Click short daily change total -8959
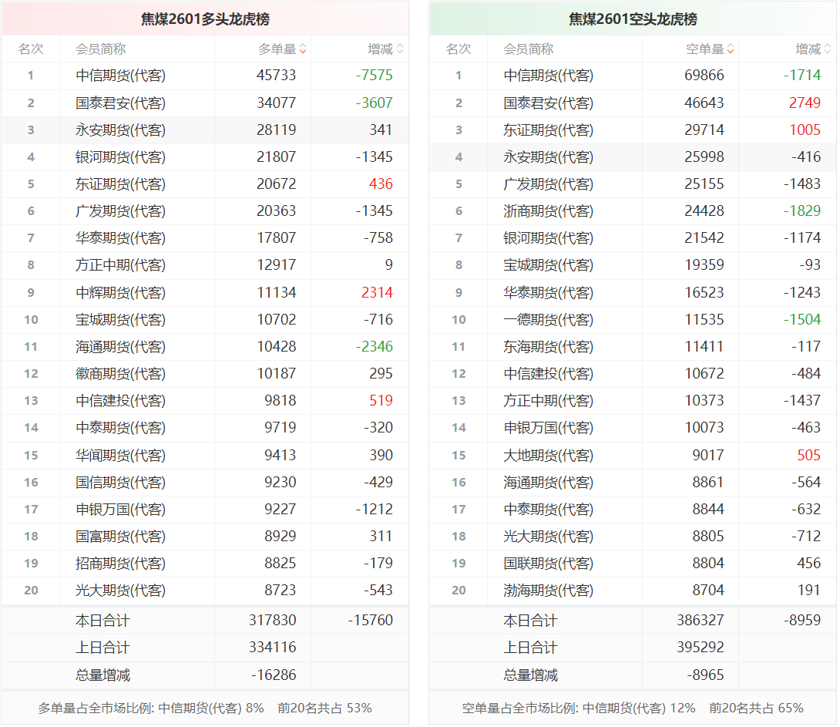Viewport: 840px width, 727px height. click(x=802, y=621)
